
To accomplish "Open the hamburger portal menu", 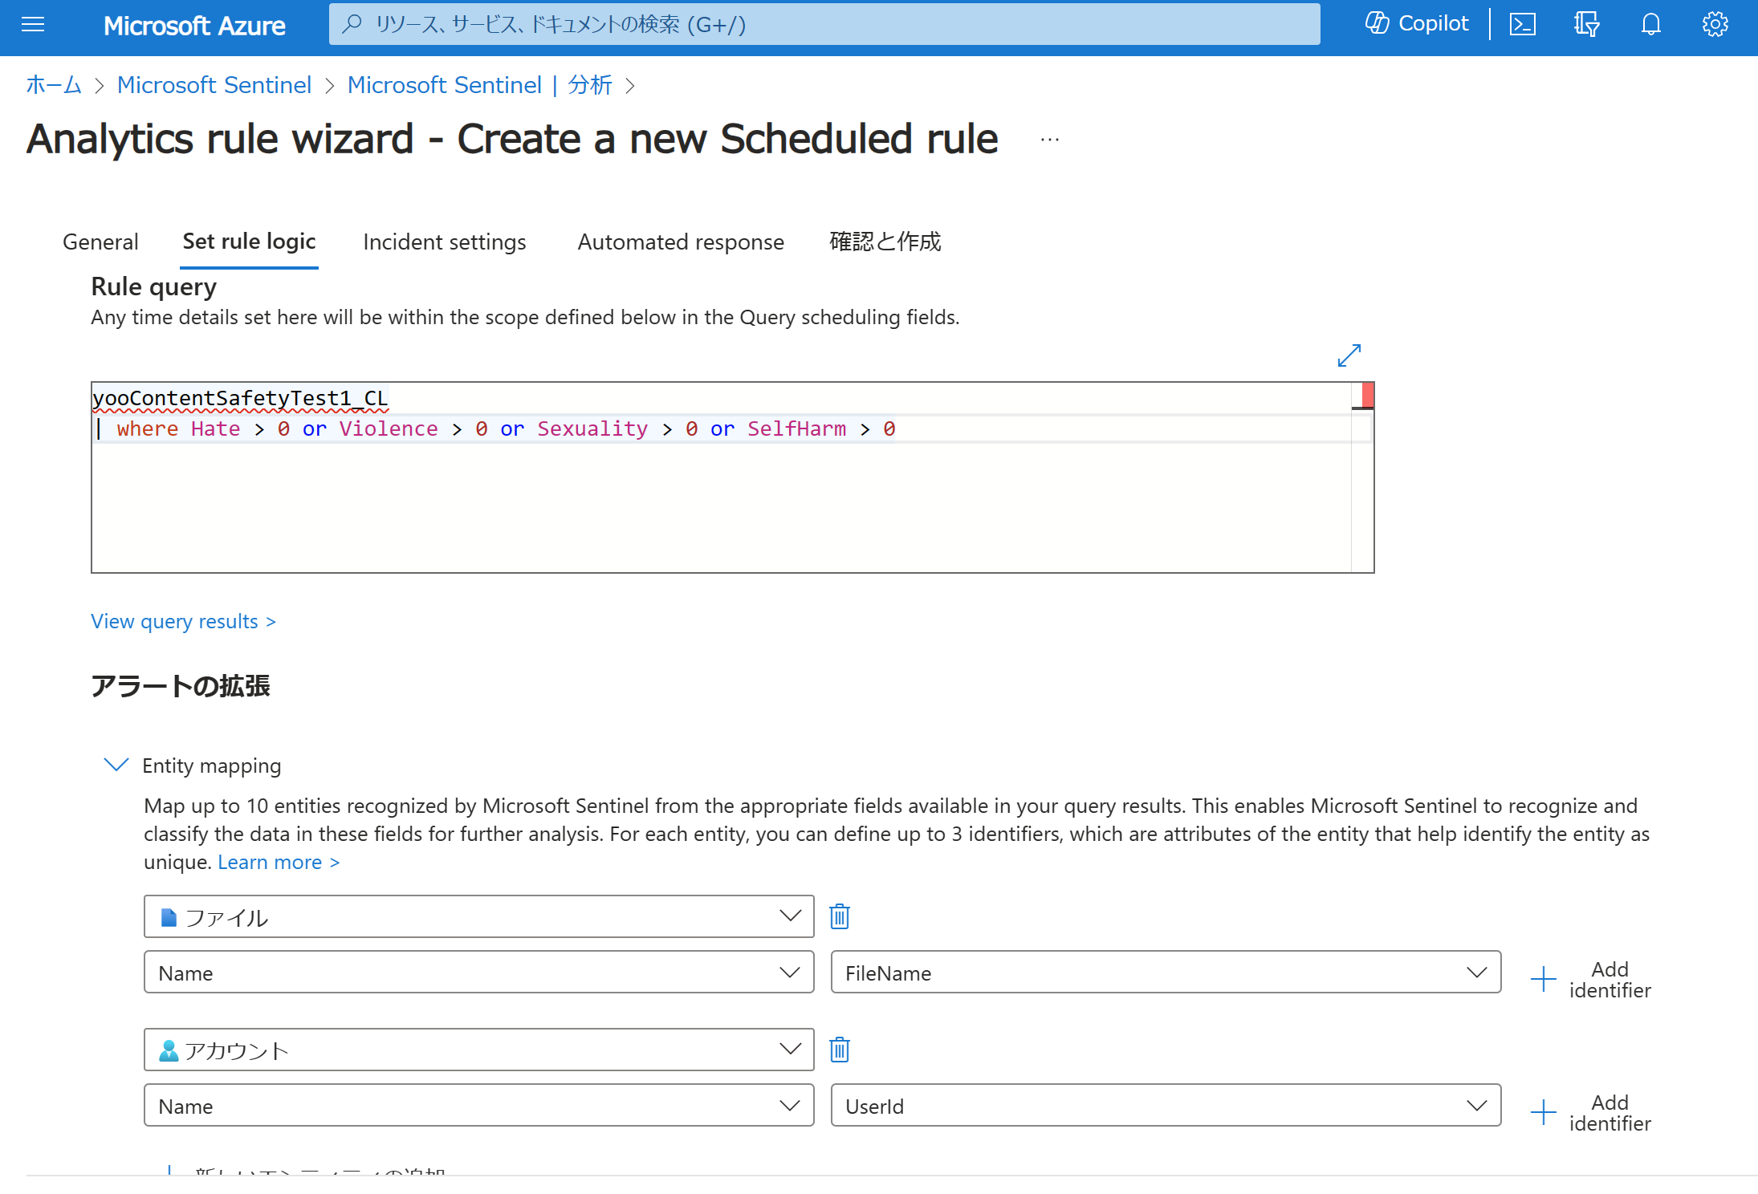I will click(x=33, y=24).
